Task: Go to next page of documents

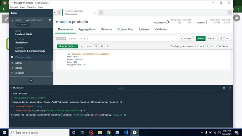Action: coord(212,46)
